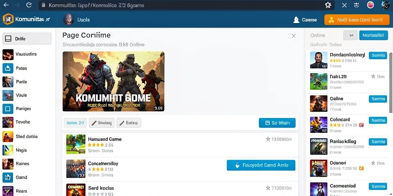393x196 pixels.
Task: Click the Sard kodus title
Action: coord(101,188)
